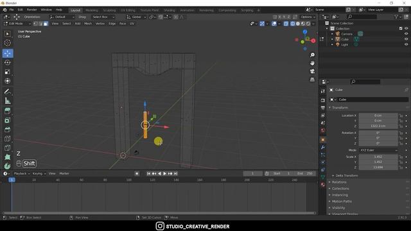
Task: Click the viewport zoom magnifier icon
Action: pos(312,55)
